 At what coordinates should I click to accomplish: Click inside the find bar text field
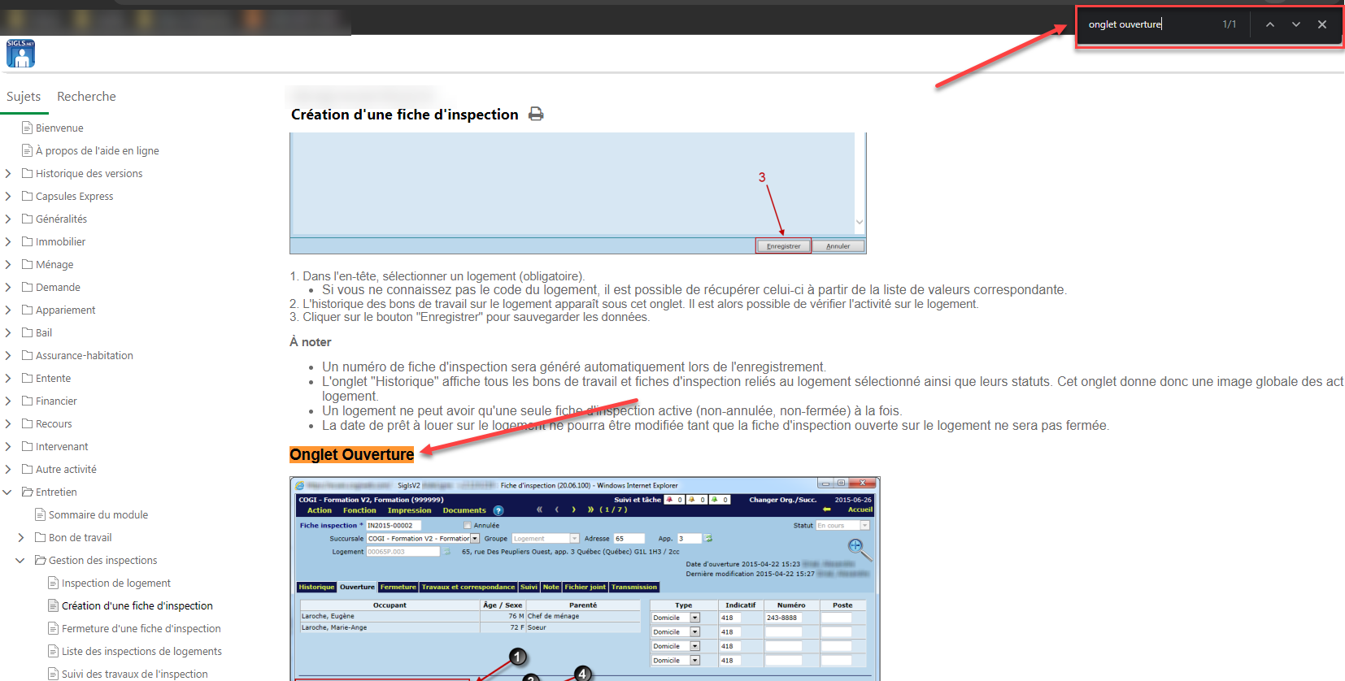point(1147,24)
